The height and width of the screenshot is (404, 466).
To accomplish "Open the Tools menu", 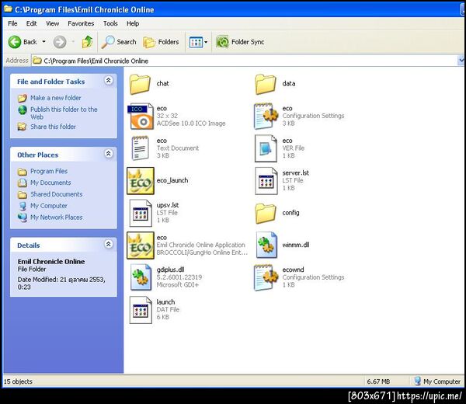I will pos(110,23).
